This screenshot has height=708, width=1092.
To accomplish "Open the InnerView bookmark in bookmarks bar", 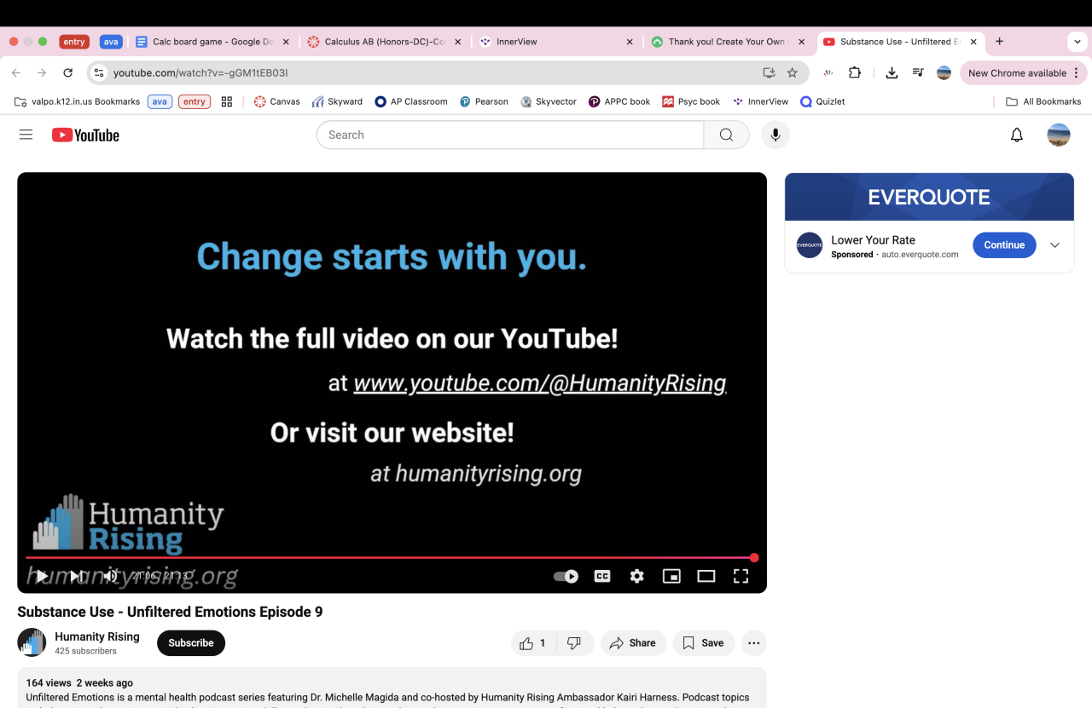I will coord(760,101).
